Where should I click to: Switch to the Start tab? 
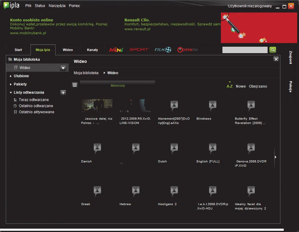pyautogui.click(x=18, y=50)
